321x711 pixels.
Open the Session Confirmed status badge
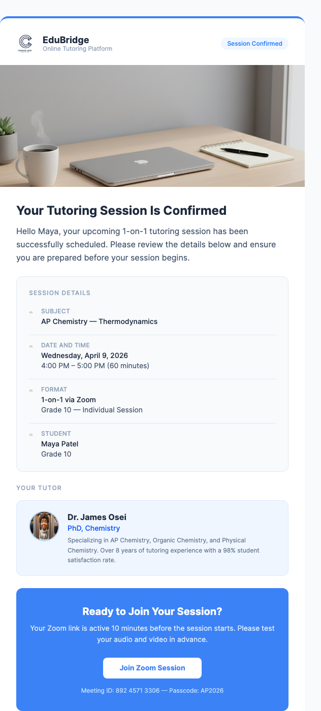[x=254, y=44]
